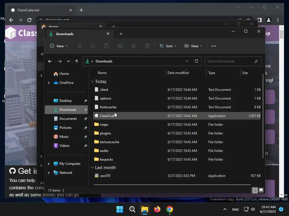Screen dimensions: 289x216
Task: Go back in Explorer navigation
Action: click(x=50, y=61)
